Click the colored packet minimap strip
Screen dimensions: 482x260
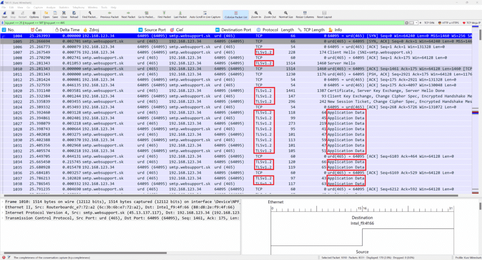[475, 110]
